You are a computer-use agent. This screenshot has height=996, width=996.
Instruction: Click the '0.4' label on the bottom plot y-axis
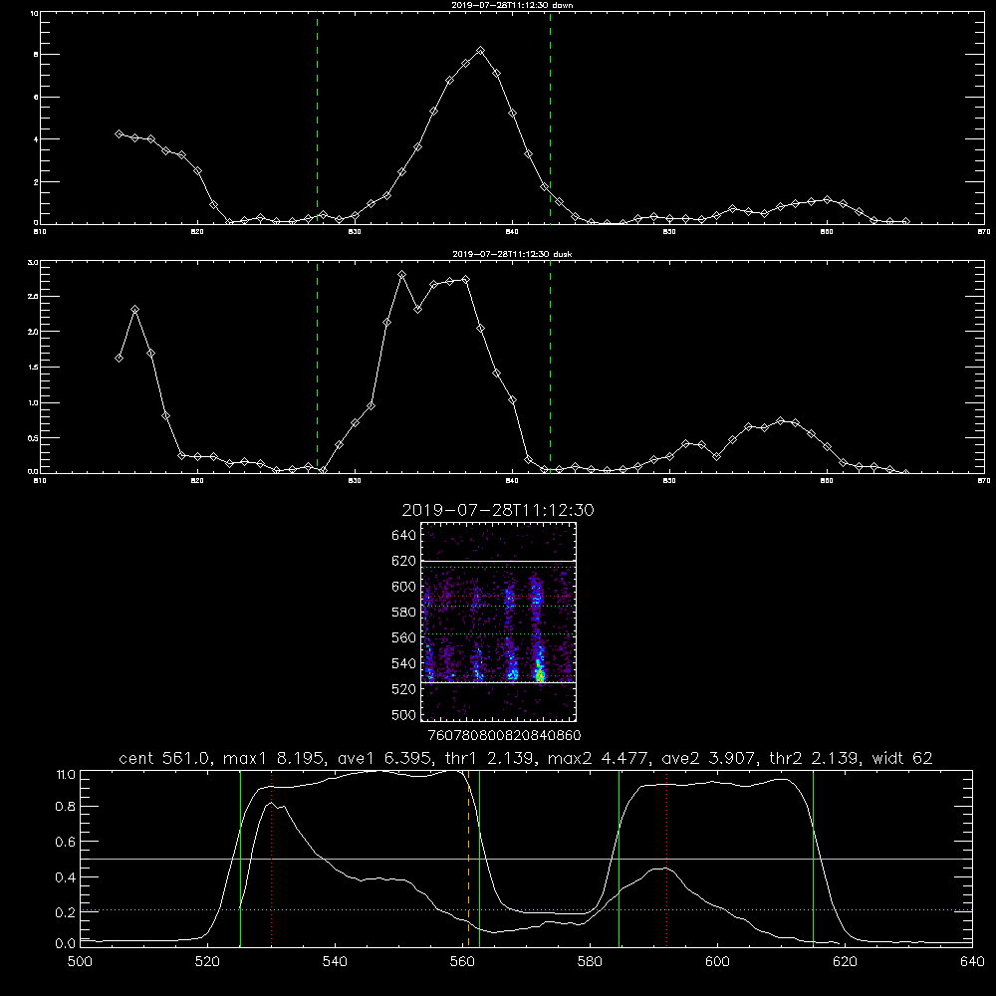(x=66, y=877)
